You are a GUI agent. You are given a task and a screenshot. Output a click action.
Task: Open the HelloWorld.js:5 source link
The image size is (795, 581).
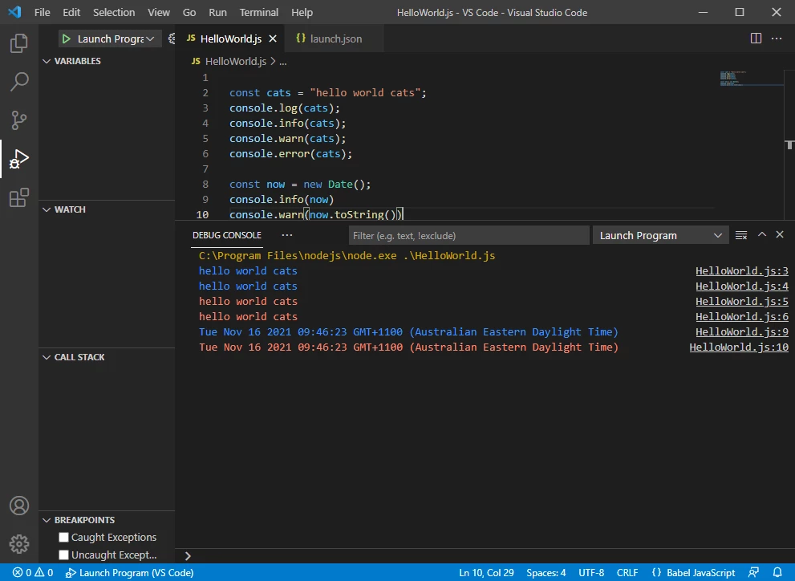point(742,301)
